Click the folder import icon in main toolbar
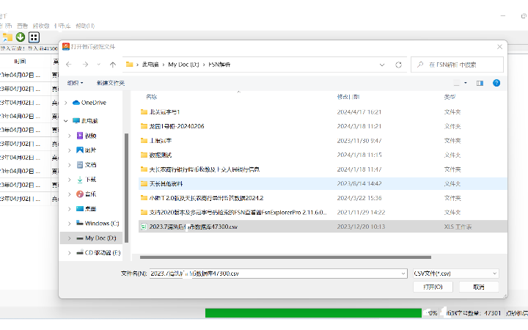The image size is (528, 330). (7, 37)
